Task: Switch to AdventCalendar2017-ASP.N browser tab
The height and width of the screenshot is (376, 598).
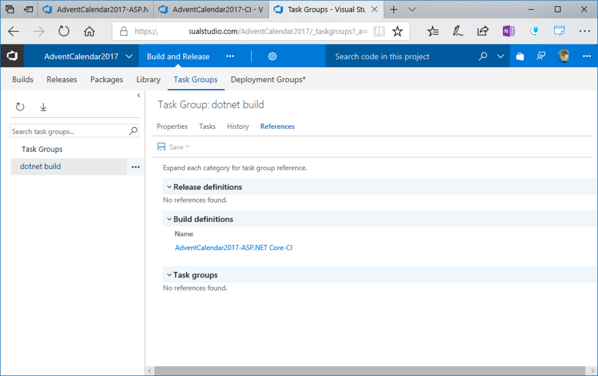Action: click(95, 9)
